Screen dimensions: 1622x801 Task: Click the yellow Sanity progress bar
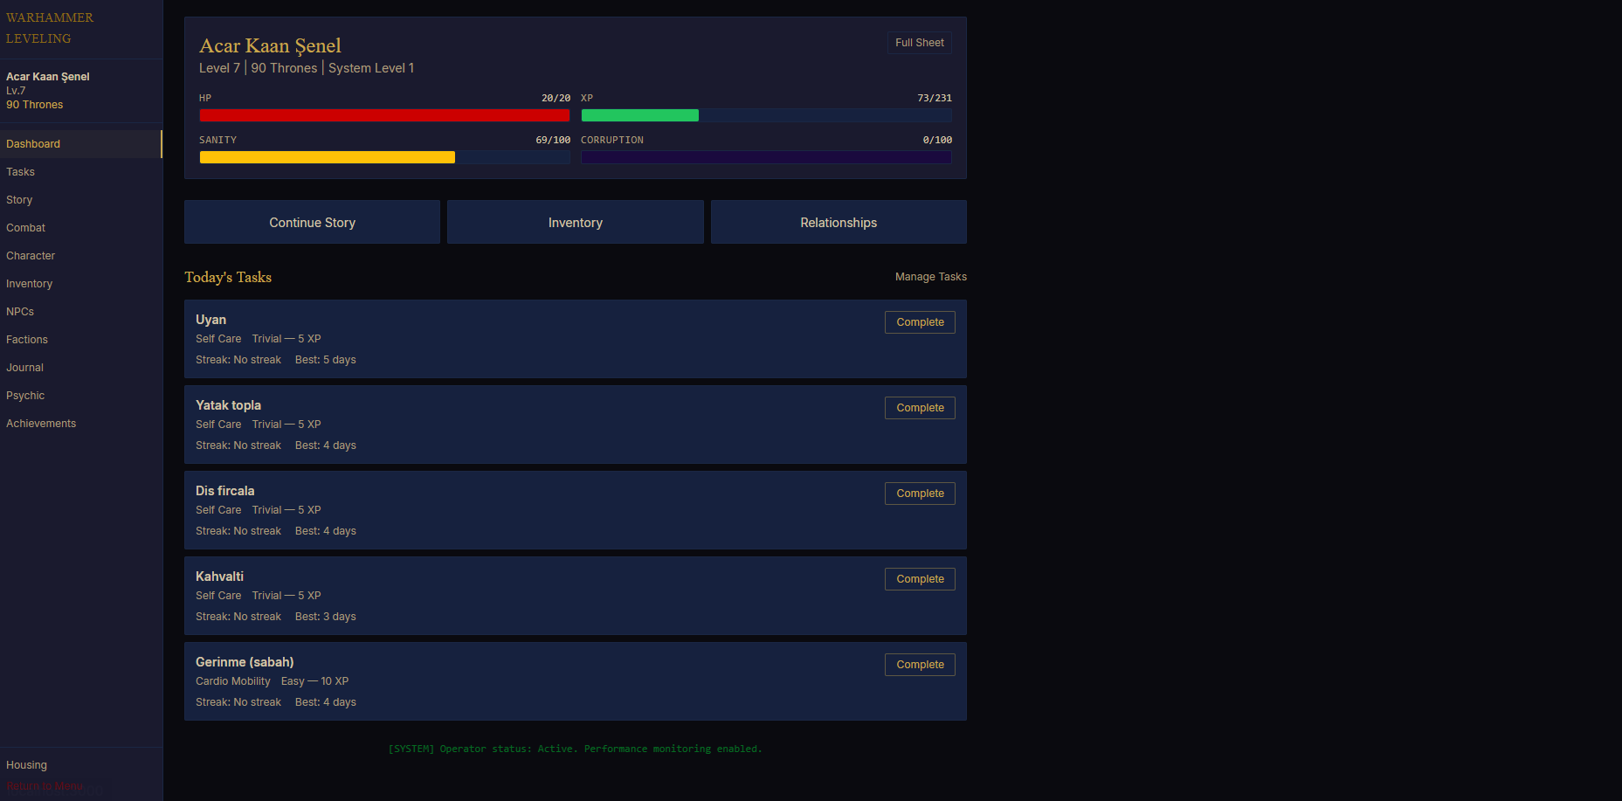384,157
